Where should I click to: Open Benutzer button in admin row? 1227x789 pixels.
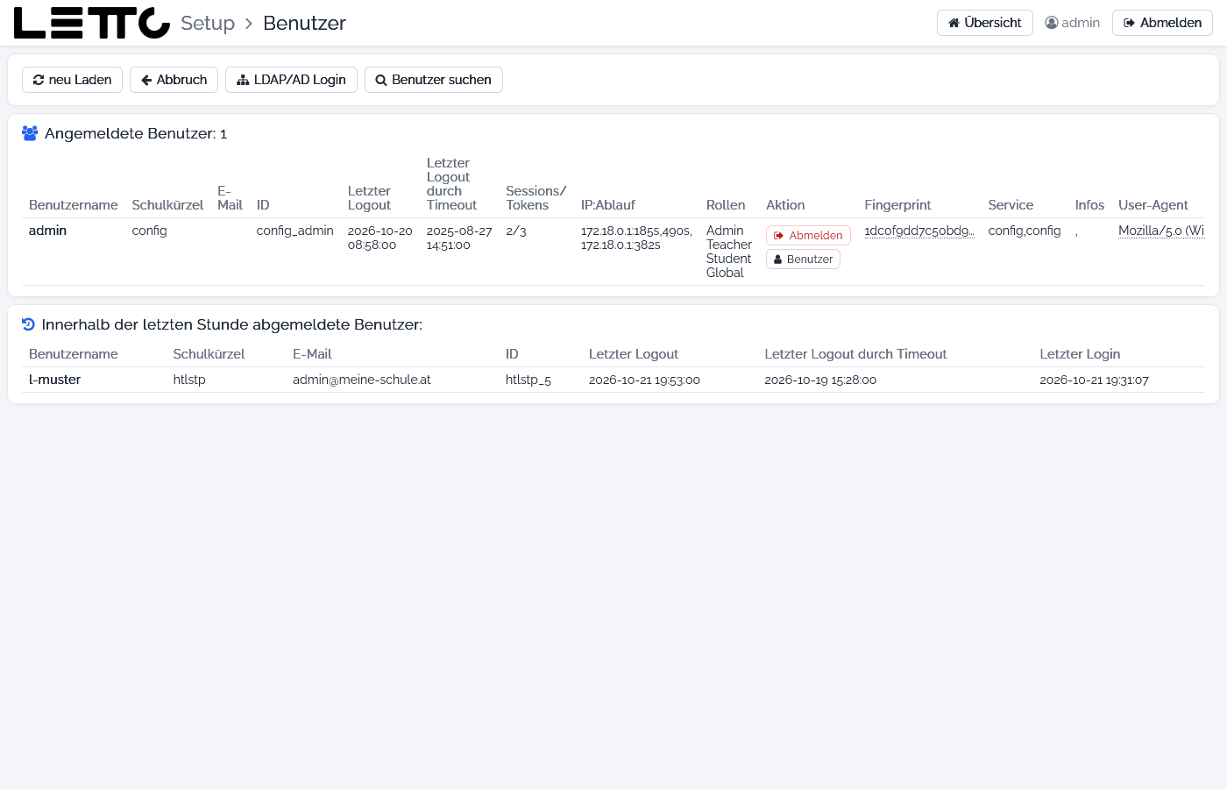[x=803, y=259]
